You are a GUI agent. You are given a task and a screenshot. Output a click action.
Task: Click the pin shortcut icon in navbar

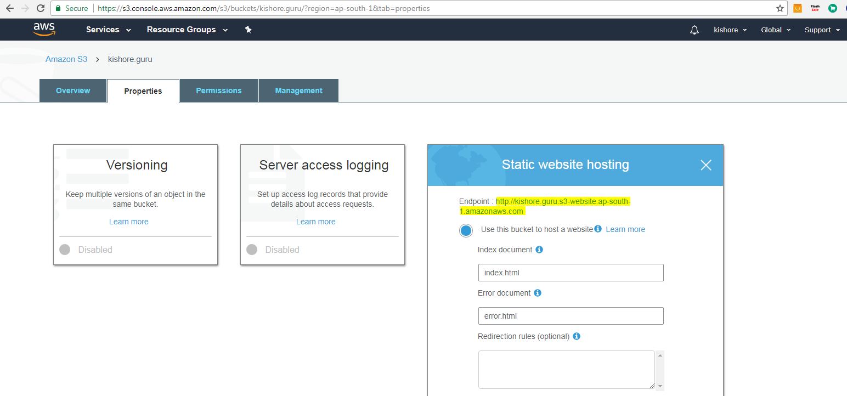click(248, 30)
